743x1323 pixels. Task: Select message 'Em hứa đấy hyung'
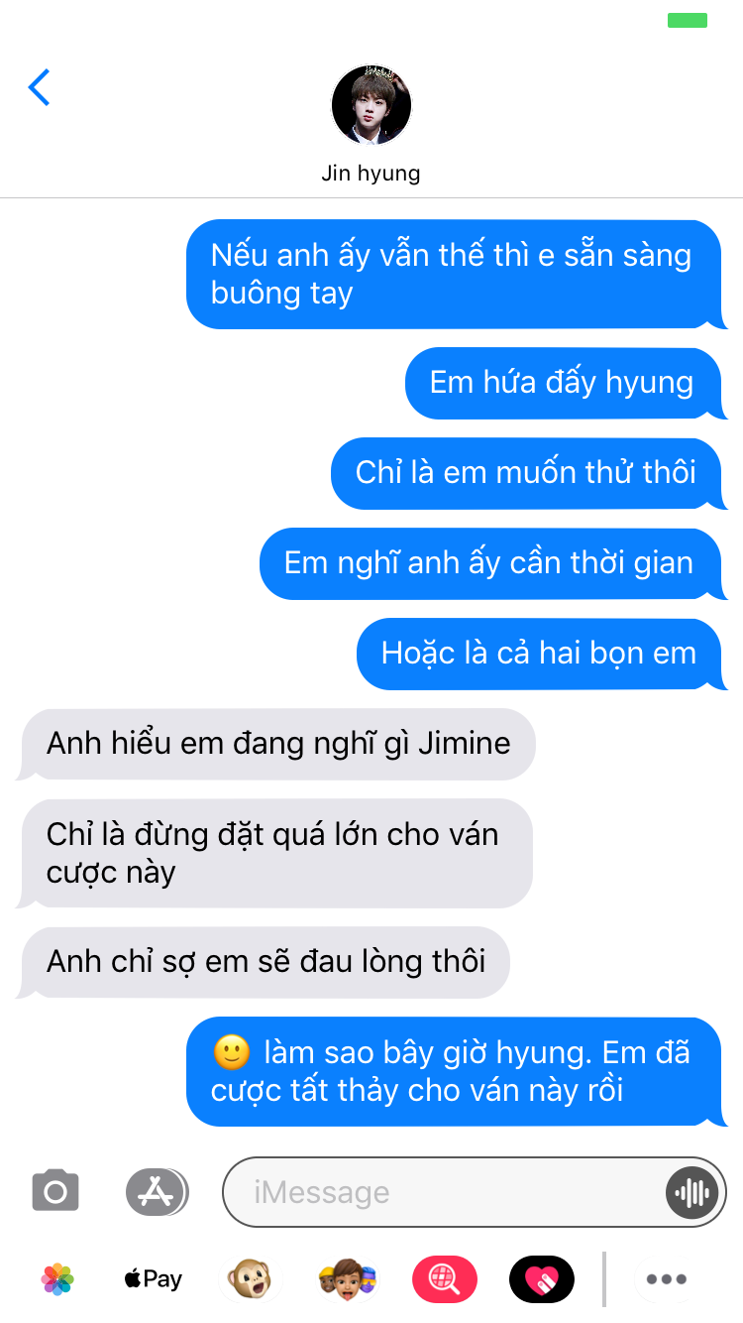(x=562, y=383)
